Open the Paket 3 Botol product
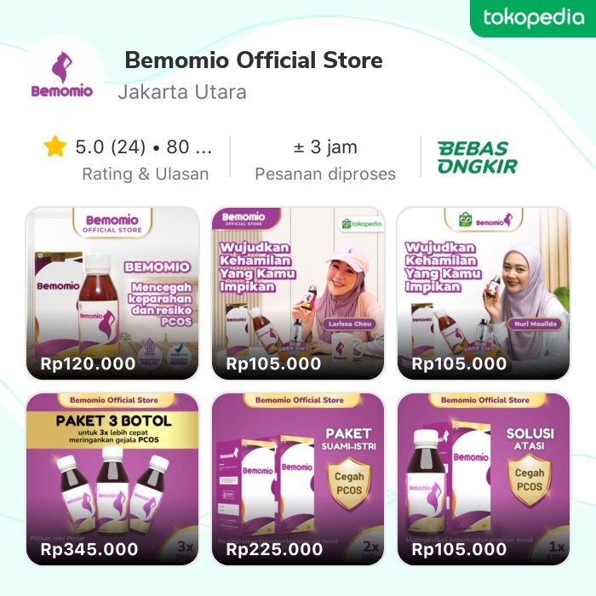This screenshot has height=596, width=596. (x=112, y=479)
